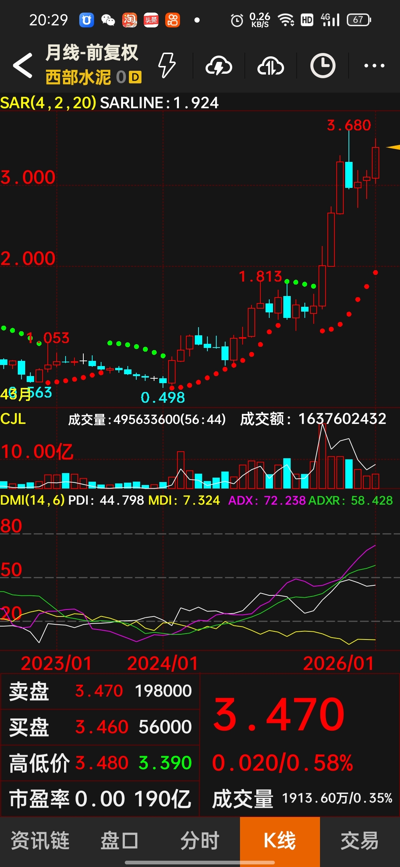Tap the 2024/01 date axis label
This screenshot has width=400, height=867.
pyautogui.click(x=163, y=663)
